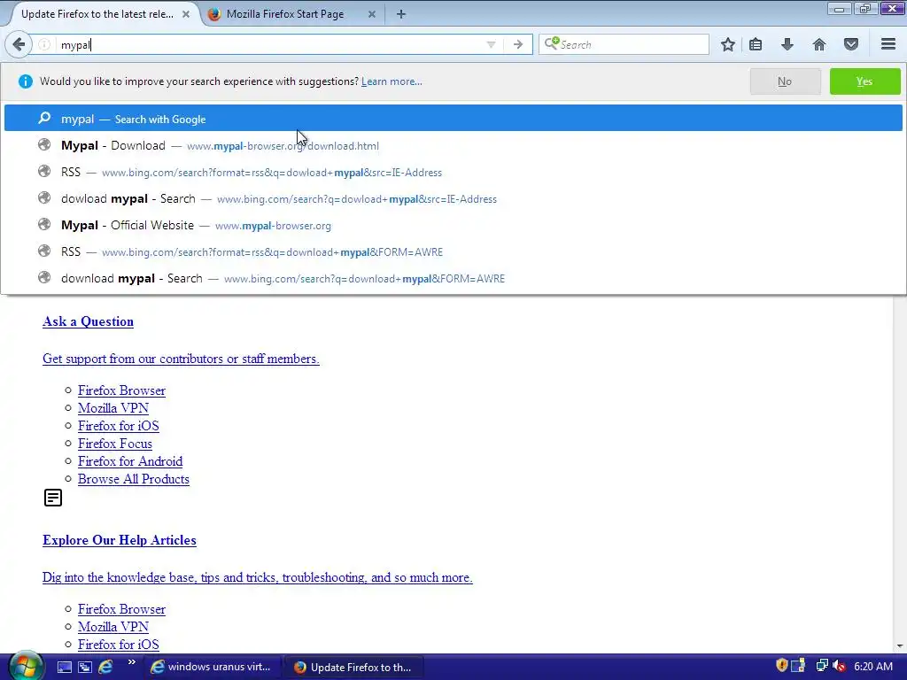Click the network tray icon

[821, 666]
